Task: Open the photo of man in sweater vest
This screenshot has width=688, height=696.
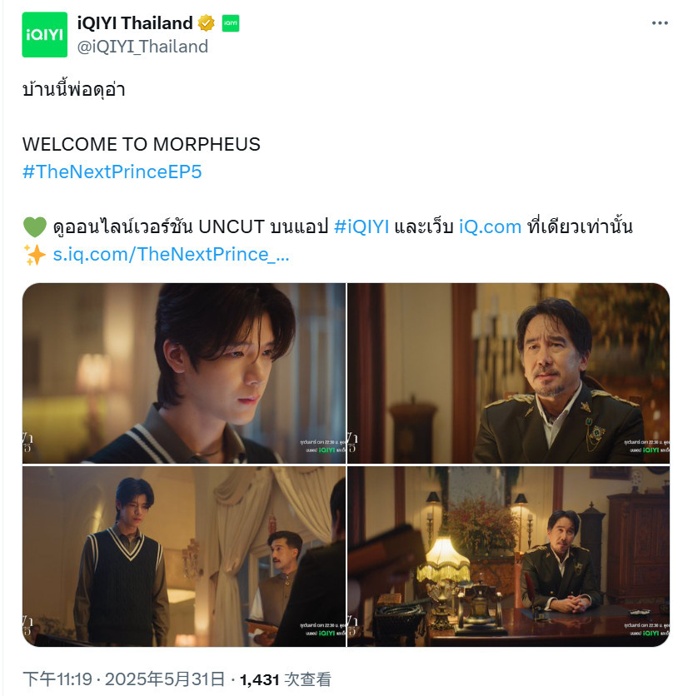Action: (184, 556)
